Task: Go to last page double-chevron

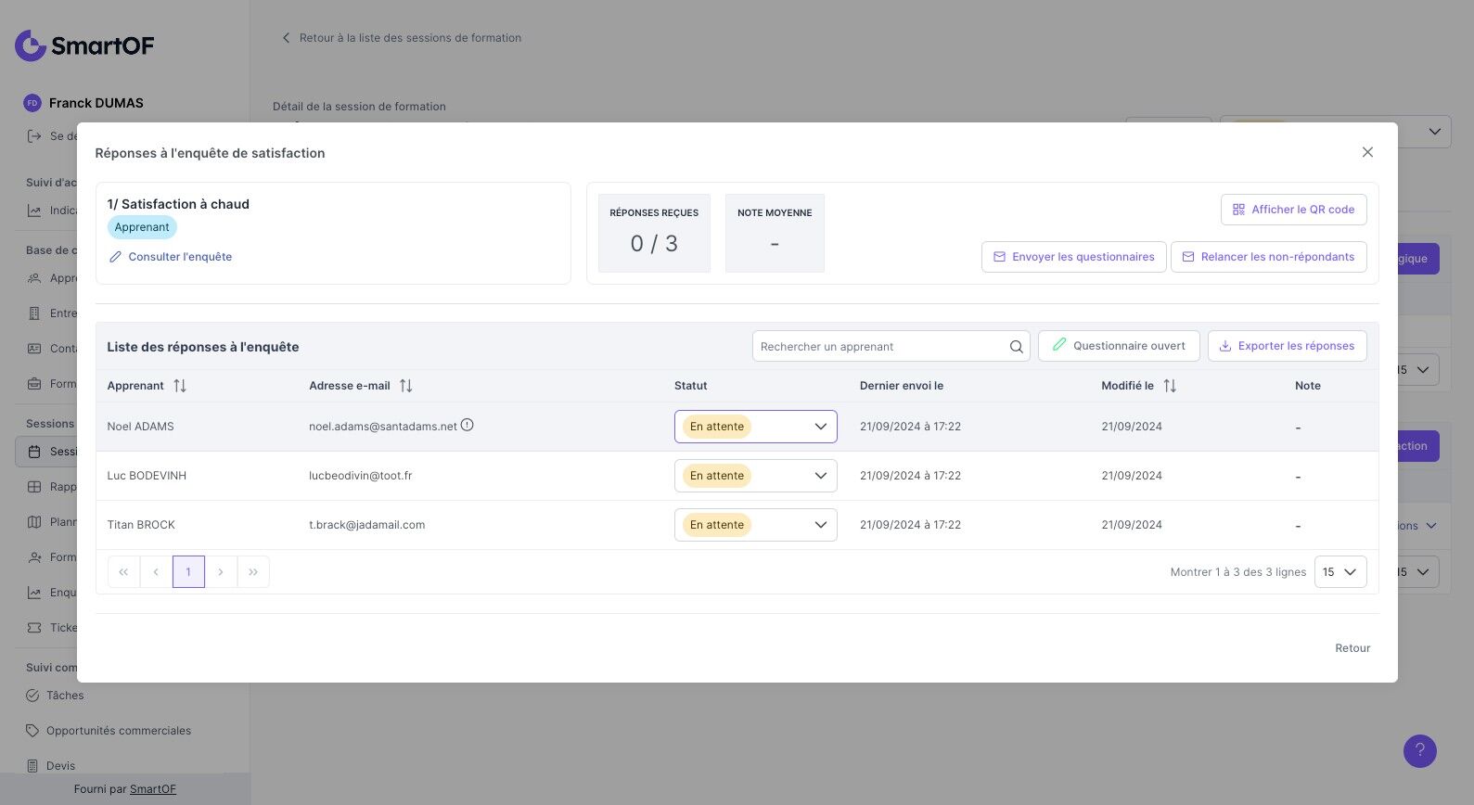Action: (x=253, y=572)
